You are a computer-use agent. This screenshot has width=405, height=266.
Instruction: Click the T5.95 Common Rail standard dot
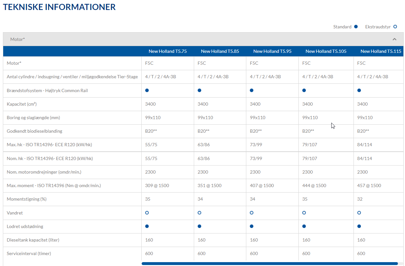pos(252,90)
